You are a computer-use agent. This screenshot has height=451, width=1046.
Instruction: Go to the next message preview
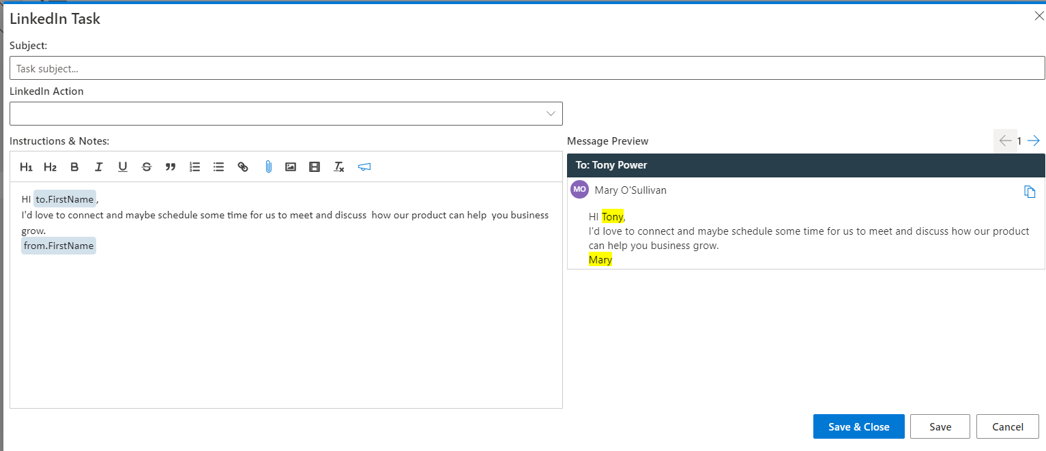coord(1034,141)
